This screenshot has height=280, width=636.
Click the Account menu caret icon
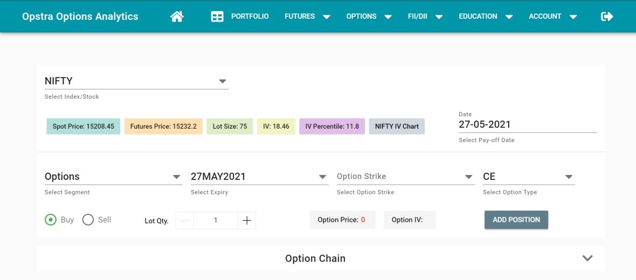(573, 17)
